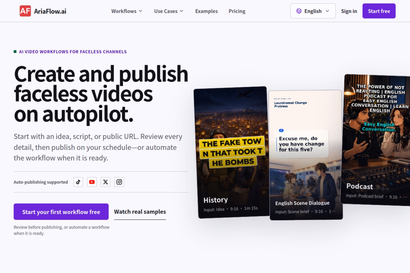Click 'AI VIDEO WORKFLOWS FOR FACELESS CHANNELS' tagline
410x273 pixels.
coord(73,52)
